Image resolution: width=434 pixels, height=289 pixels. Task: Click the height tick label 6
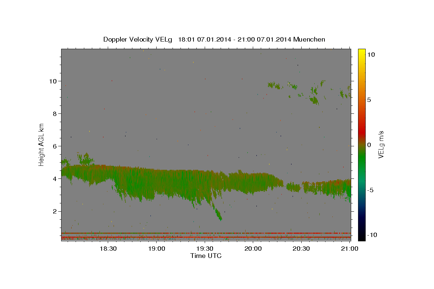(54, 146)
